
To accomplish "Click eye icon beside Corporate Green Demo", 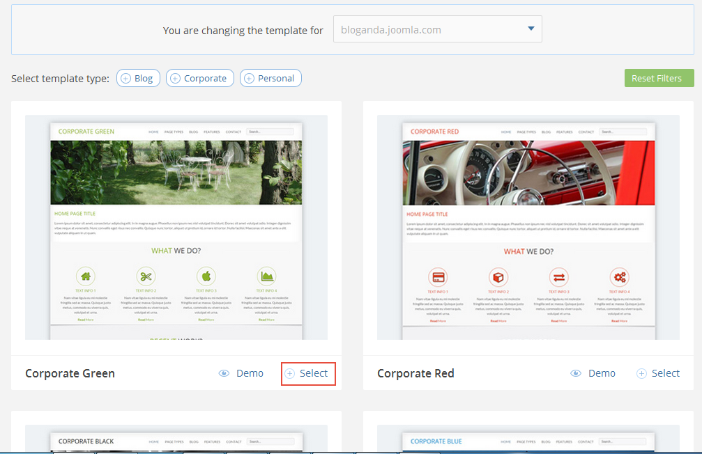I will tap(224, 373).
